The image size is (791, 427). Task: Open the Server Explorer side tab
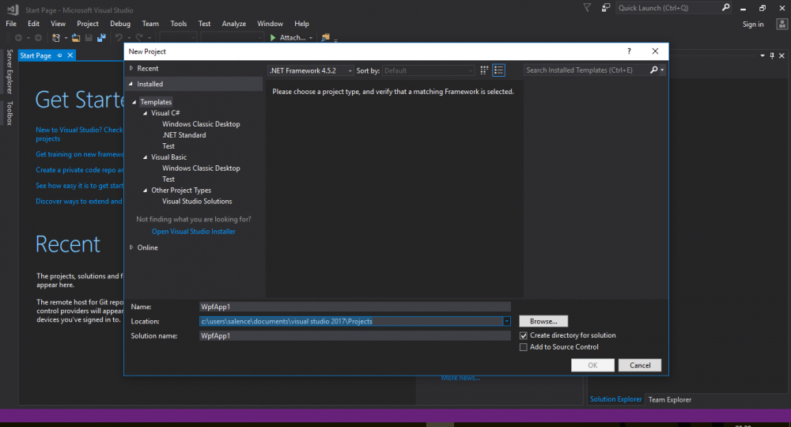[9, 71]
